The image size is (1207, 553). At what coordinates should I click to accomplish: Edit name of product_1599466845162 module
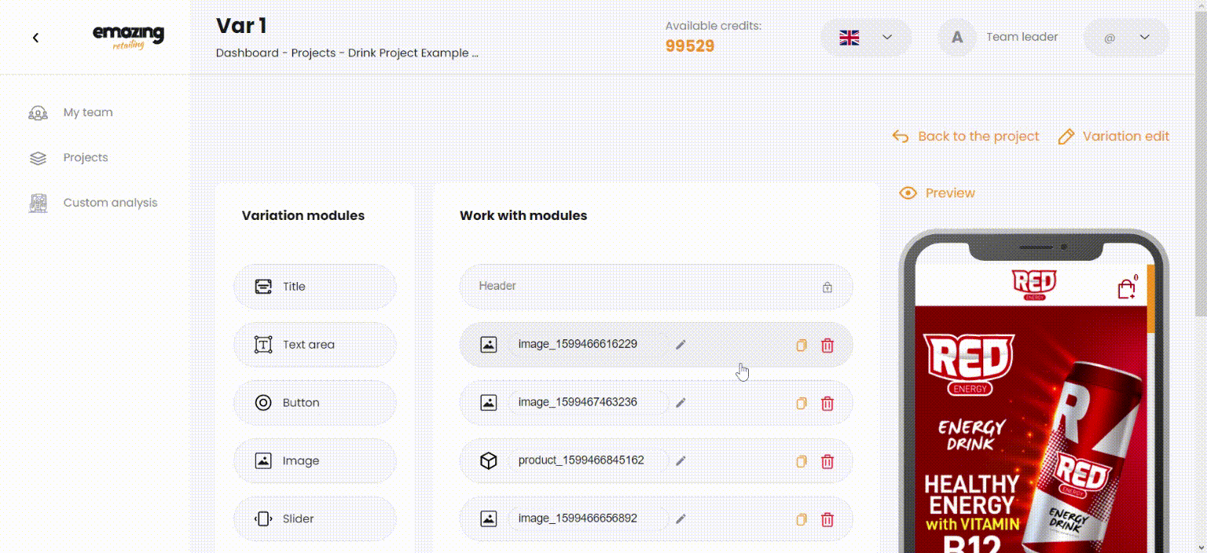point(681,461)
